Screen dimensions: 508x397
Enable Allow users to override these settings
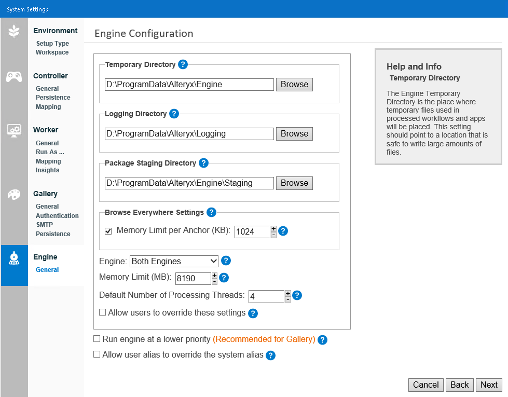(x=102, y=312)
